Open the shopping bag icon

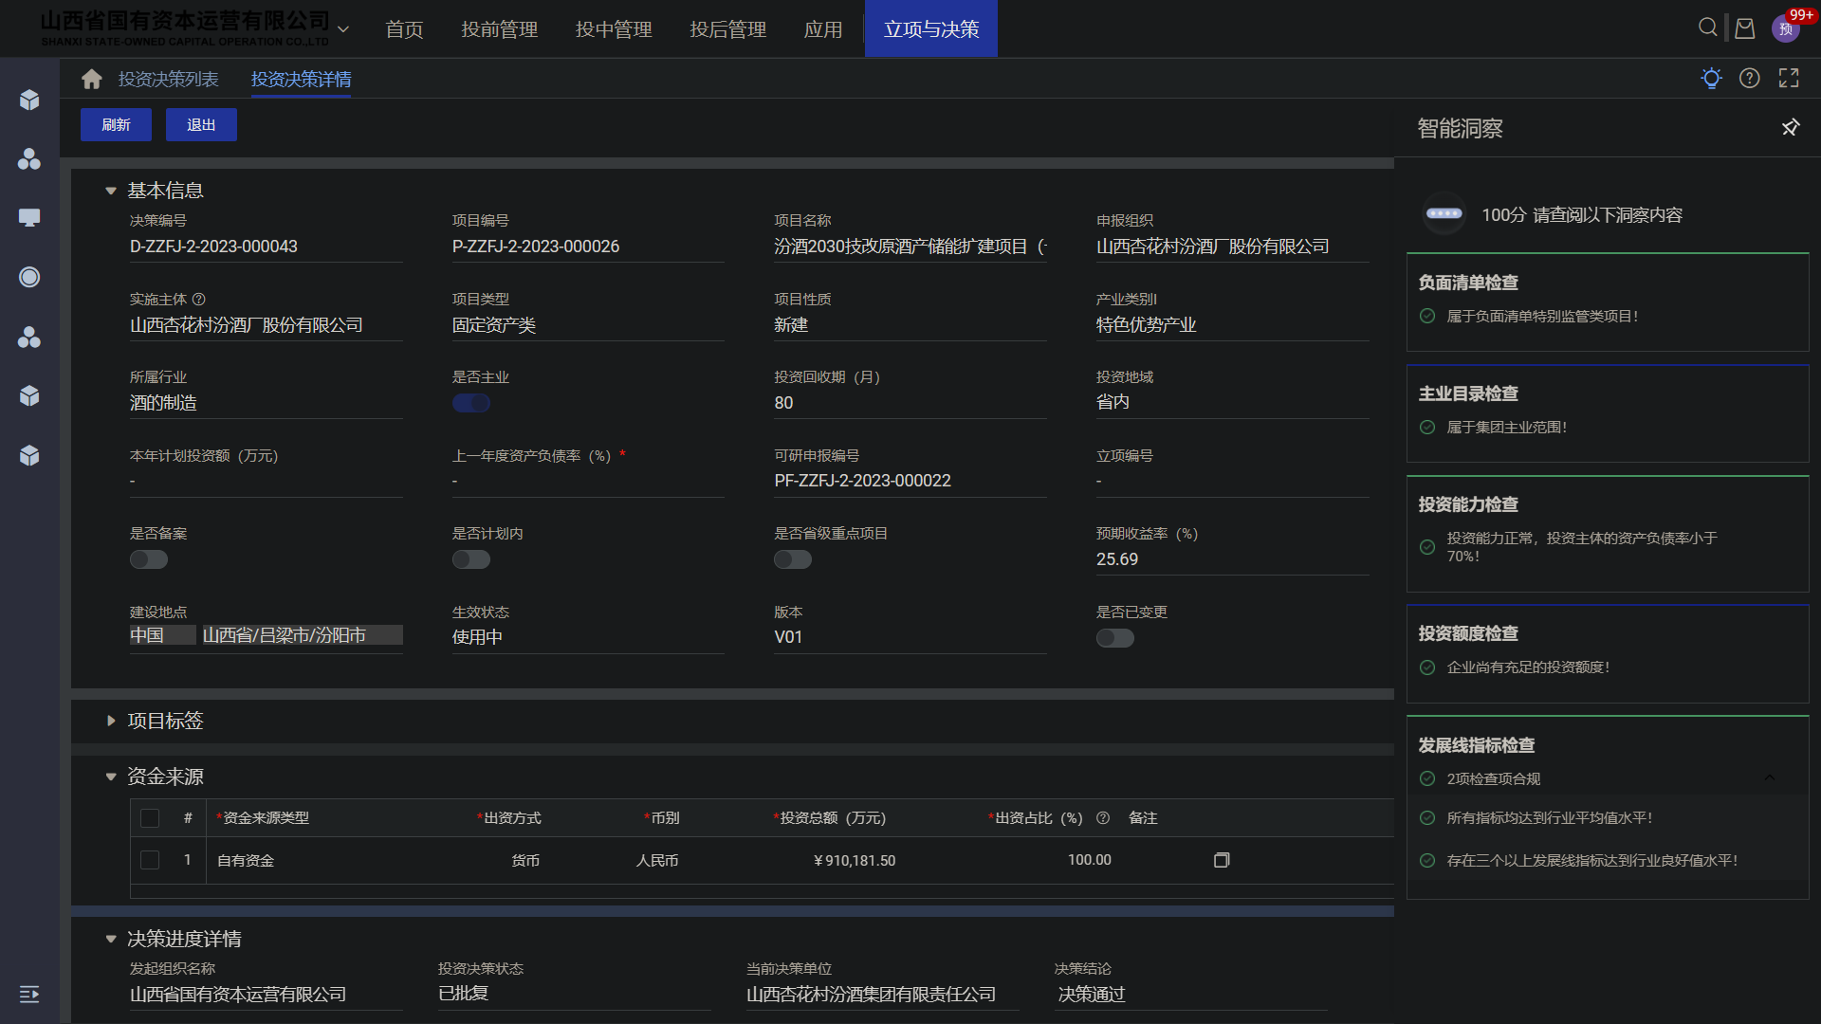pos(1744,28)
